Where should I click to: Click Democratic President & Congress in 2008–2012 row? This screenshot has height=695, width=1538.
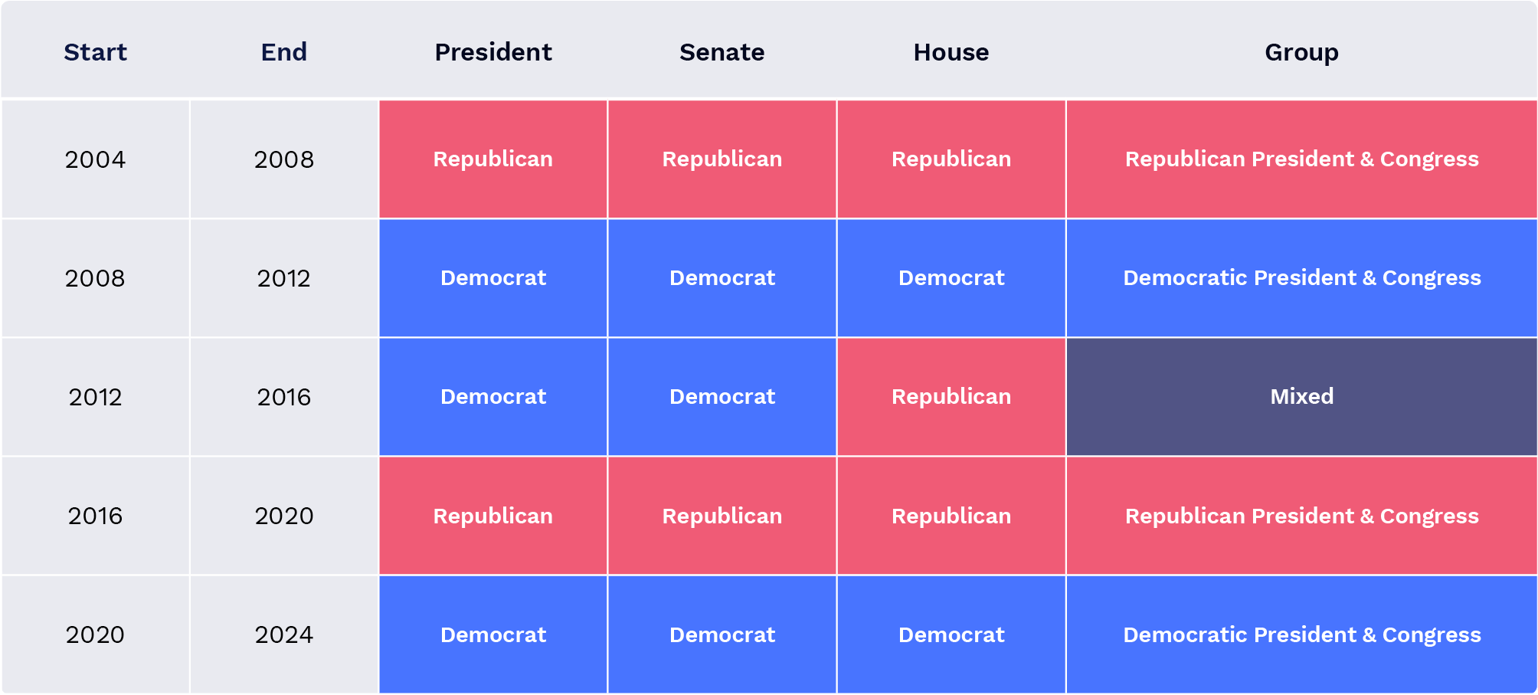tap(1301, 277)
